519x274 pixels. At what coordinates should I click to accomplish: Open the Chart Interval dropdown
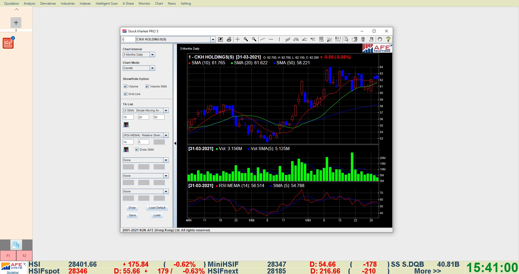(152, 55)
